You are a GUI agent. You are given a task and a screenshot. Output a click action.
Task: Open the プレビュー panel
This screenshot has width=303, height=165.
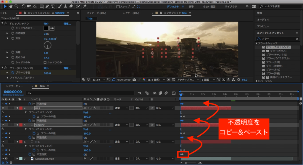point(263,26)
